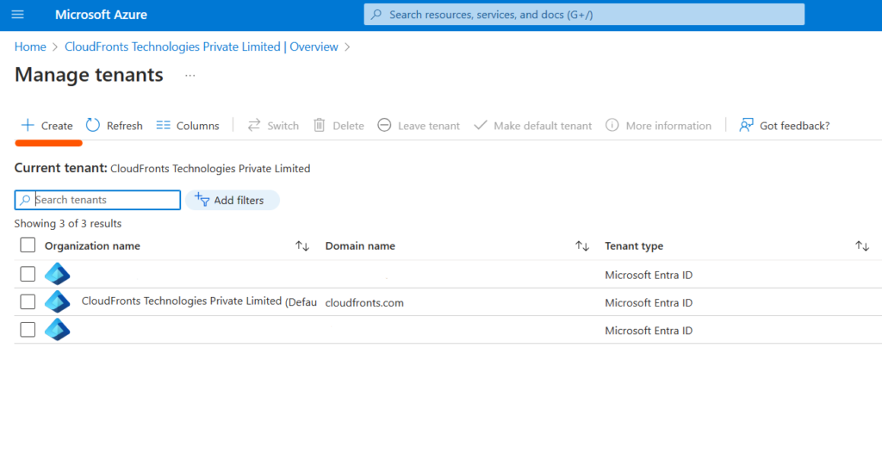
Task: Go to Home breadcrumb
Action: (30, 47)
